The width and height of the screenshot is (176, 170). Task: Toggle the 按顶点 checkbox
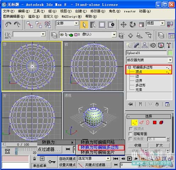pyautogui.click(x=130, y=129)
